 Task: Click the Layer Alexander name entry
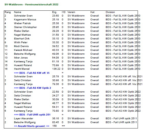point(24,119)
